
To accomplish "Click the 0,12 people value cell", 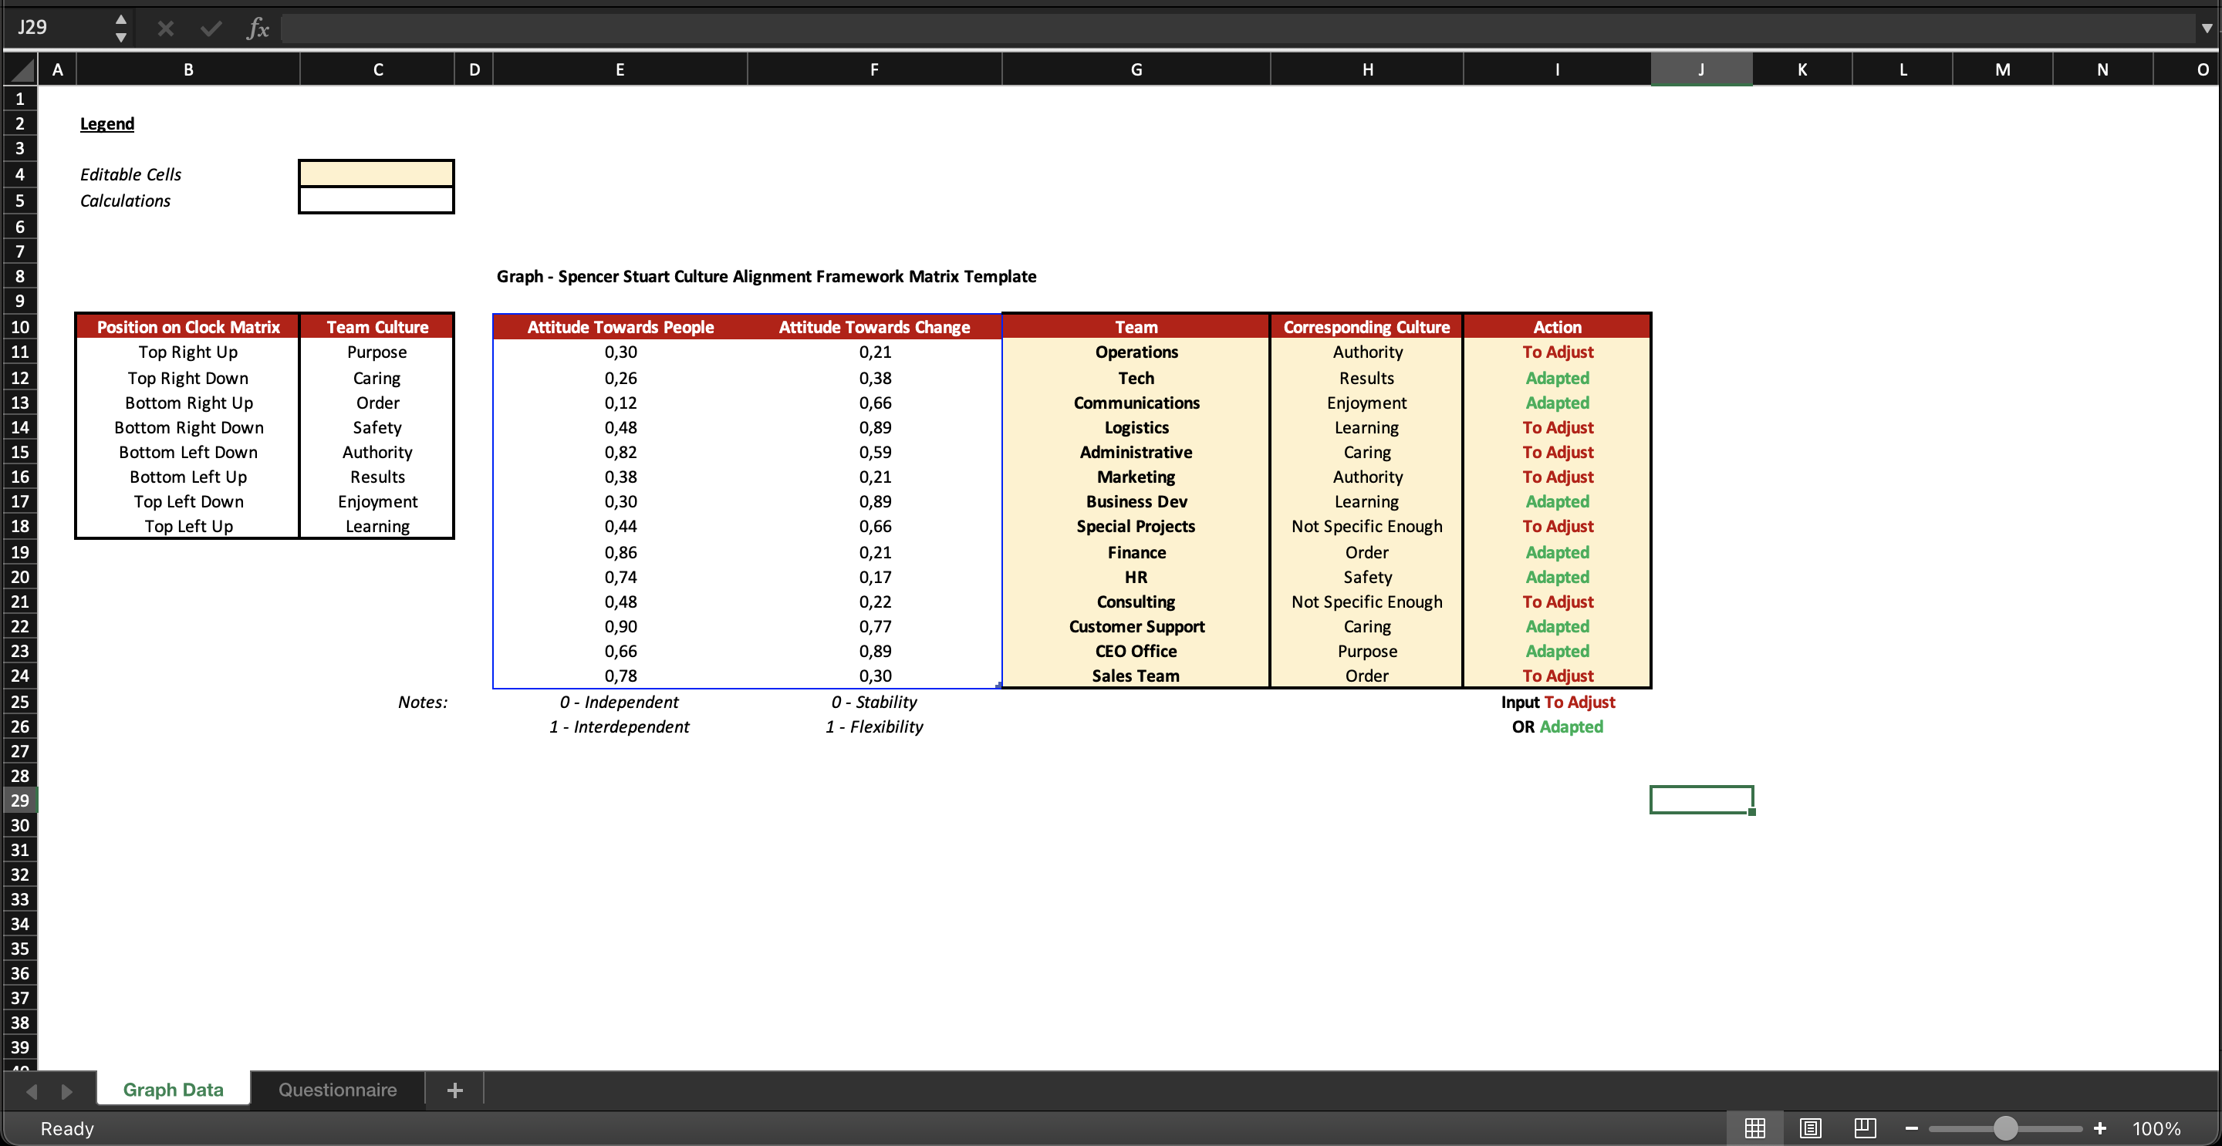I will (620, 403).
